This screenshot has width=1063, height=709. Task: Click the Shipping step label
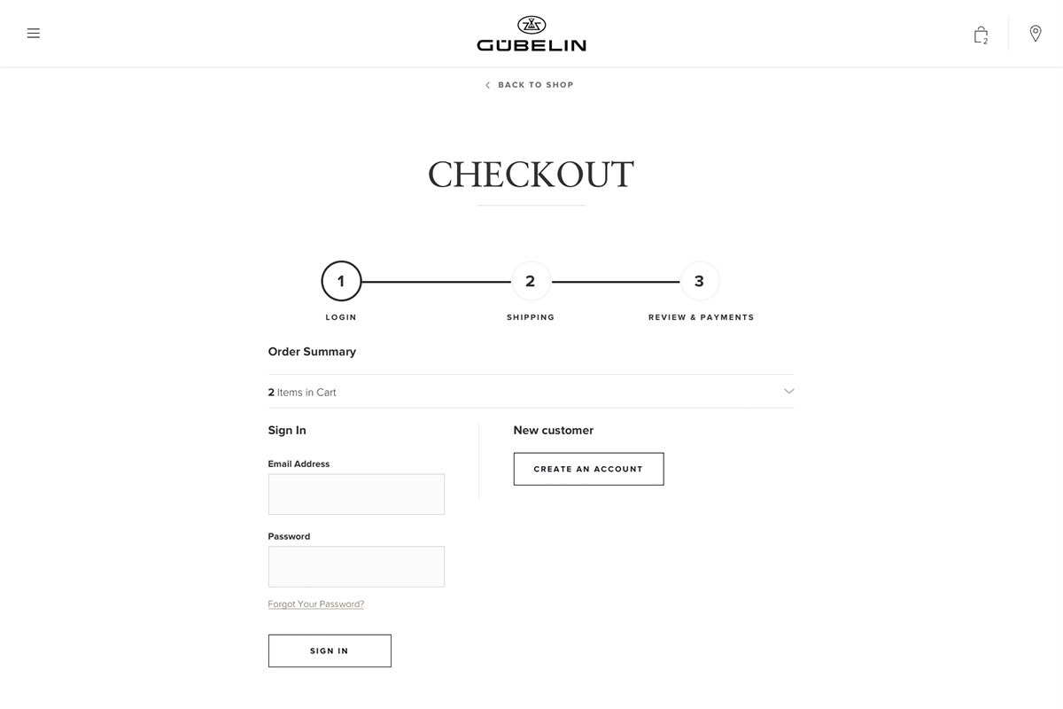531,317
